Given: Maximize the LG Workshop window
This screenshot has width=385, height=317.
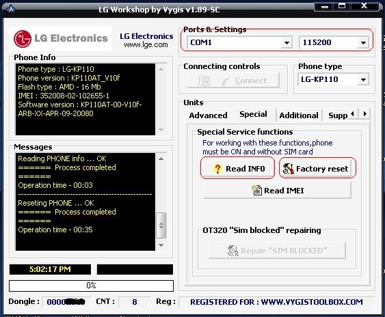Looking at the screenshot, I should tap(342, 6).
